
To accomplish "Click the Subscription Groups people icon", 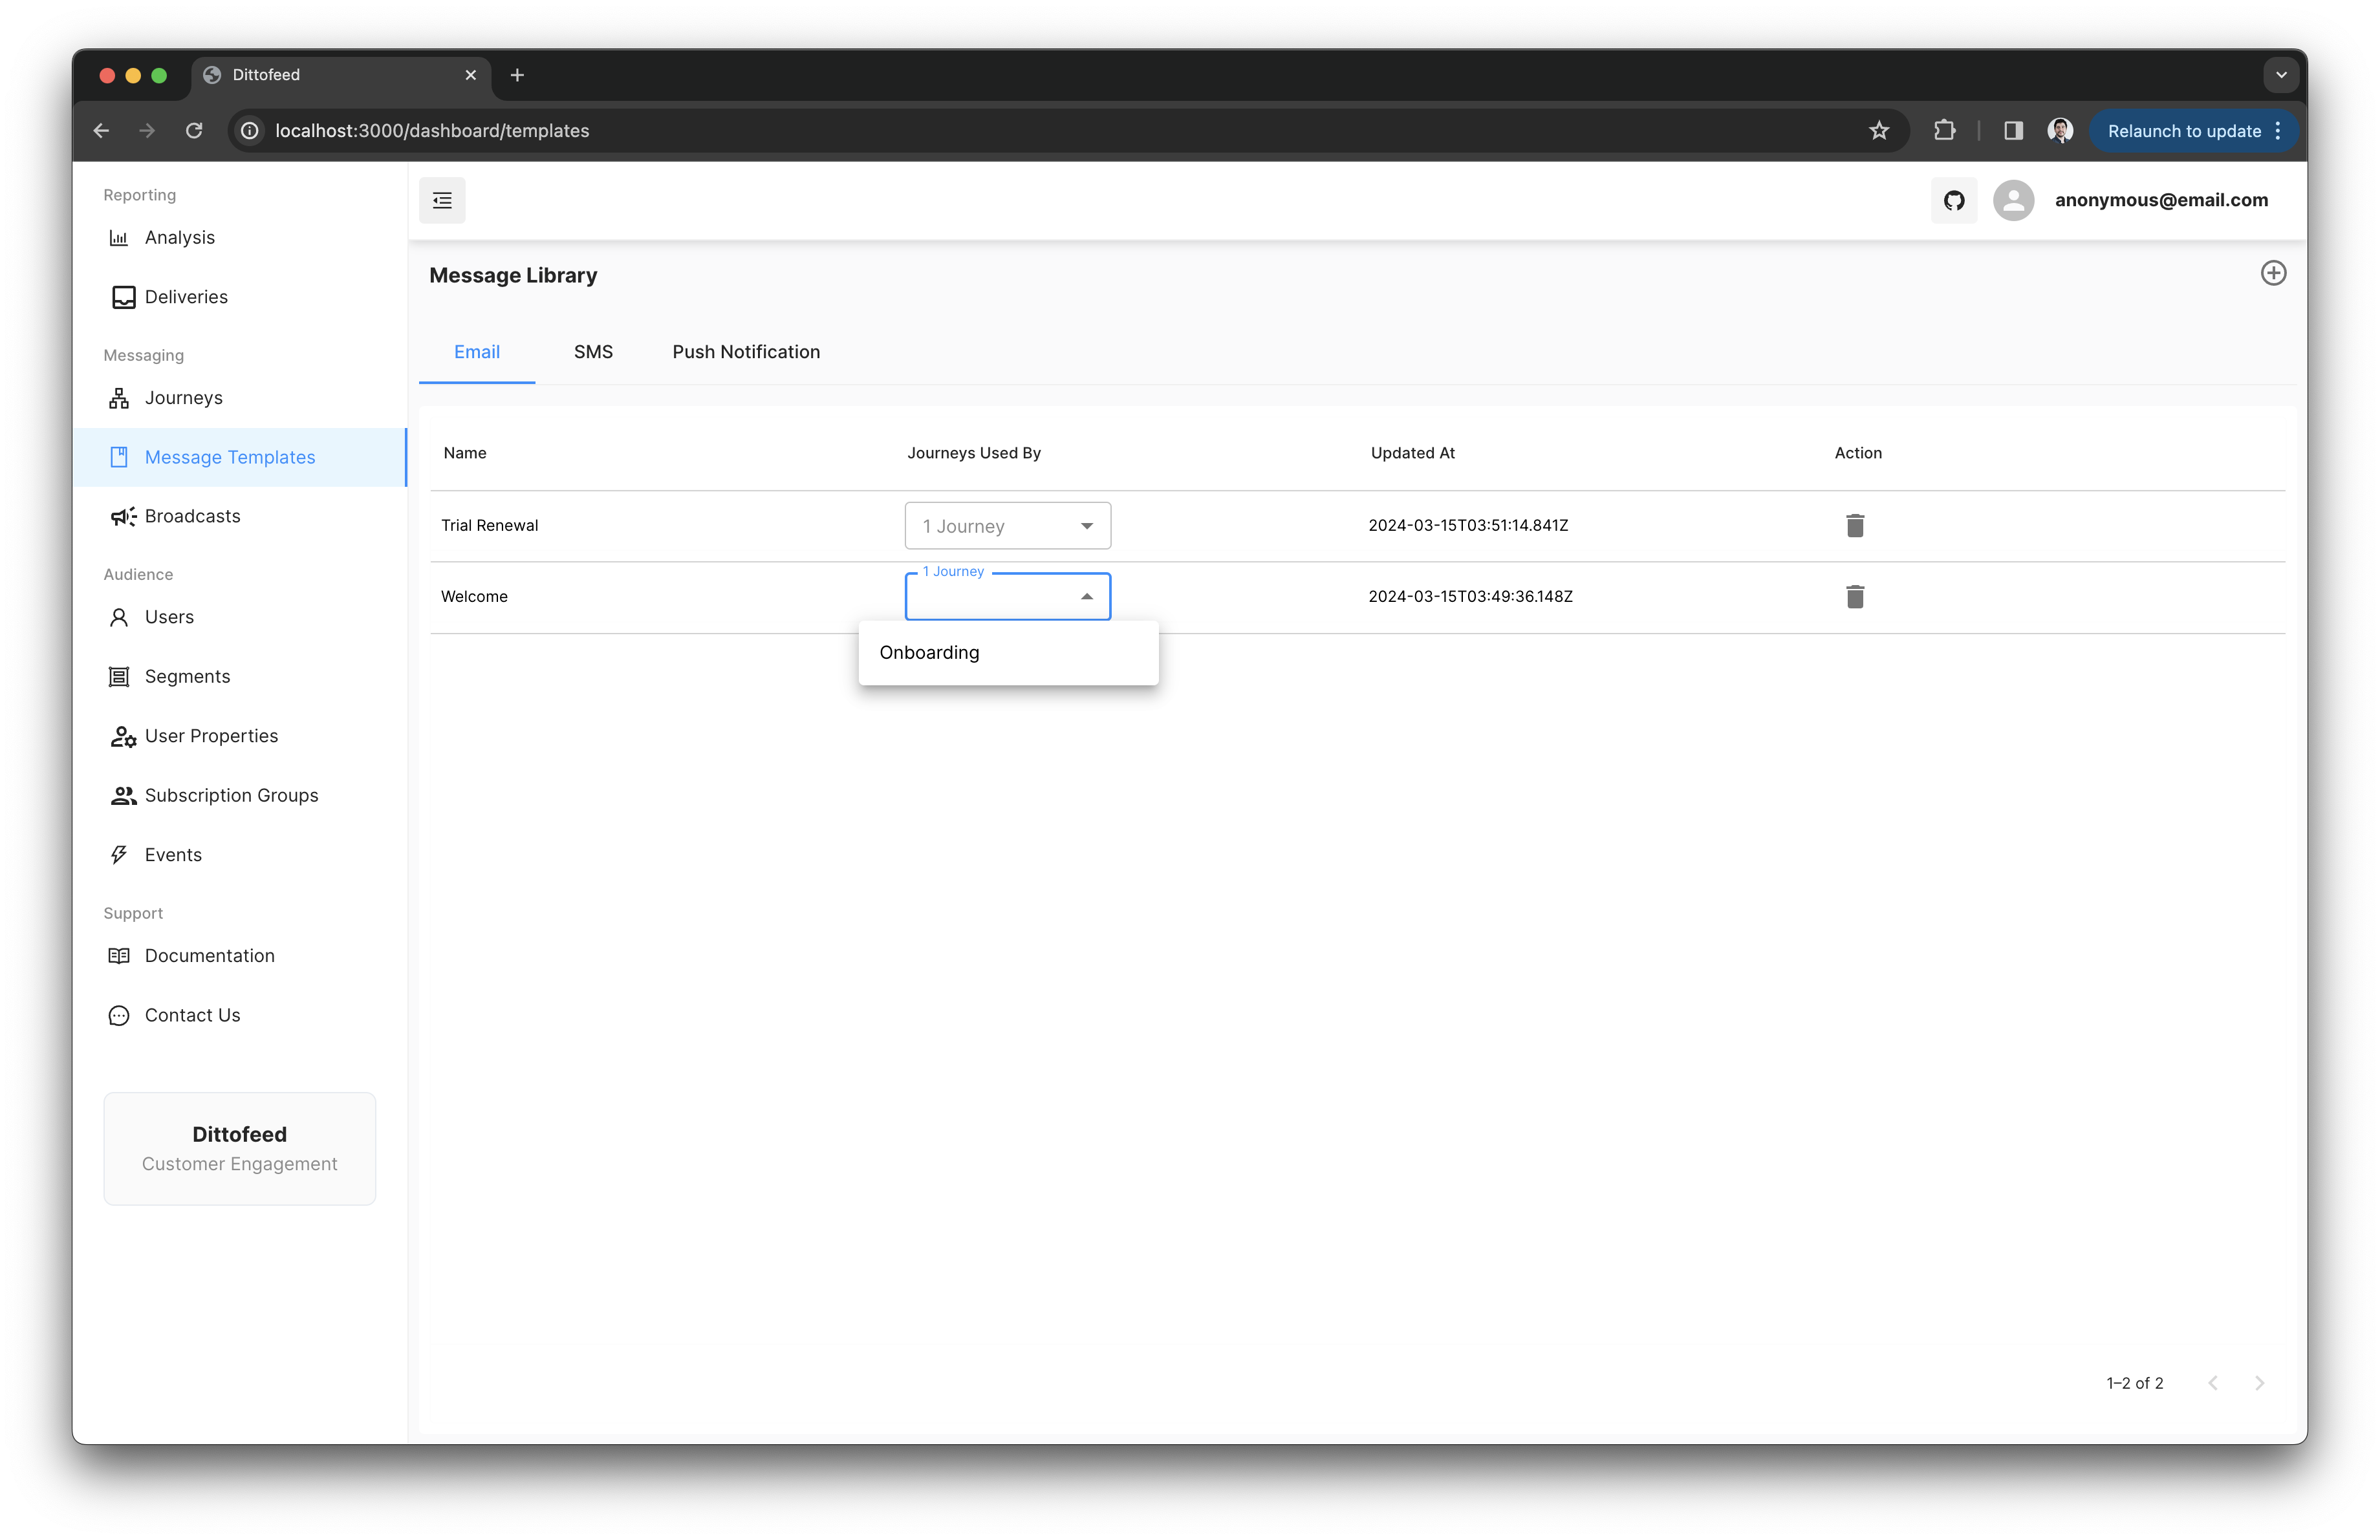I will [123, 795].
